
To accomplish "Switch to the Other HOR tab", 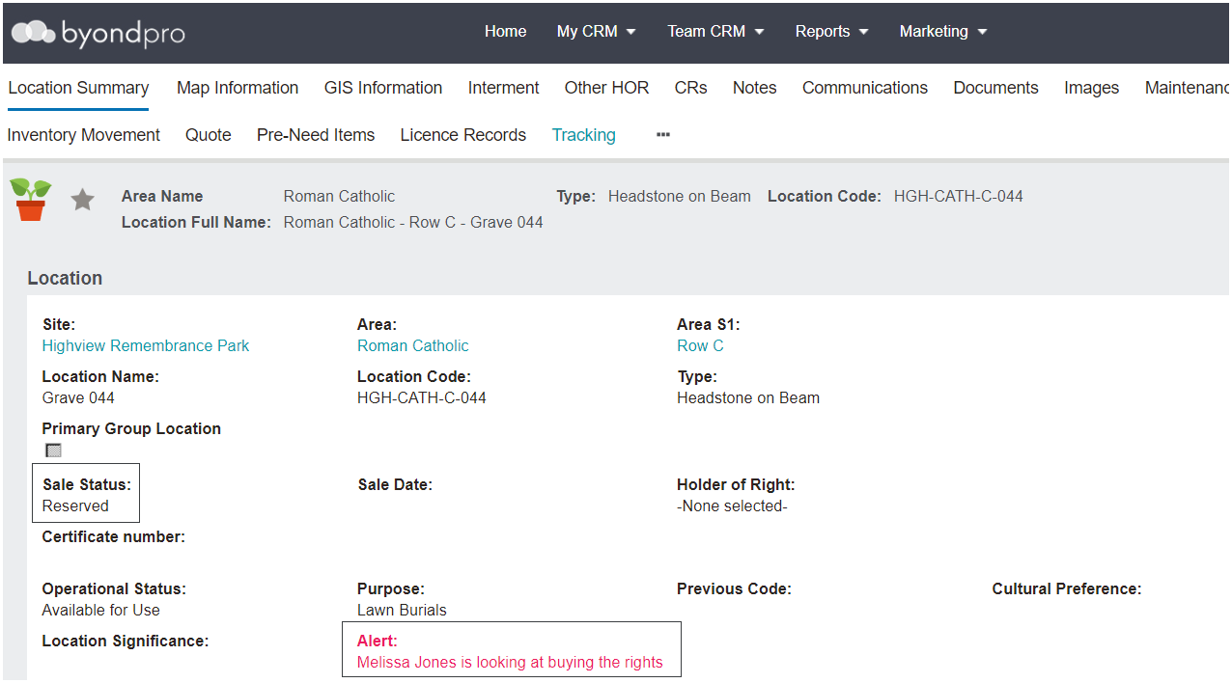I will (606, 88).
